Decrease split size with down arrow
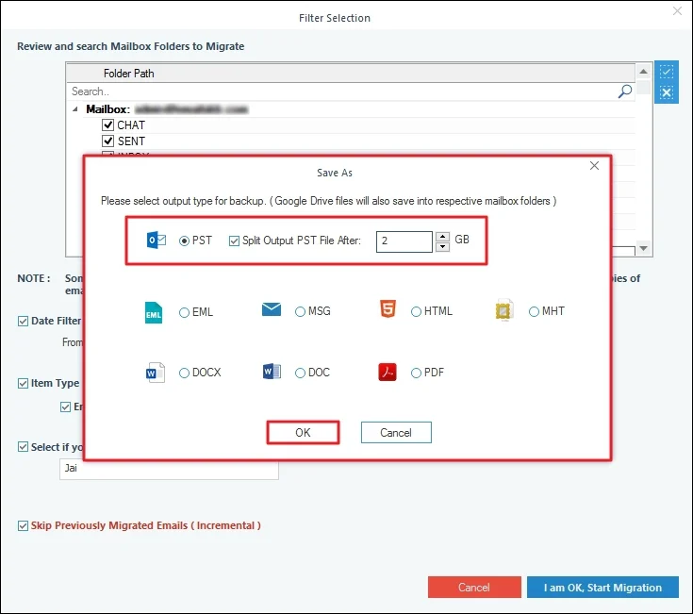The width and height of the screenshot is (693, 614). (x=442, y=247)
